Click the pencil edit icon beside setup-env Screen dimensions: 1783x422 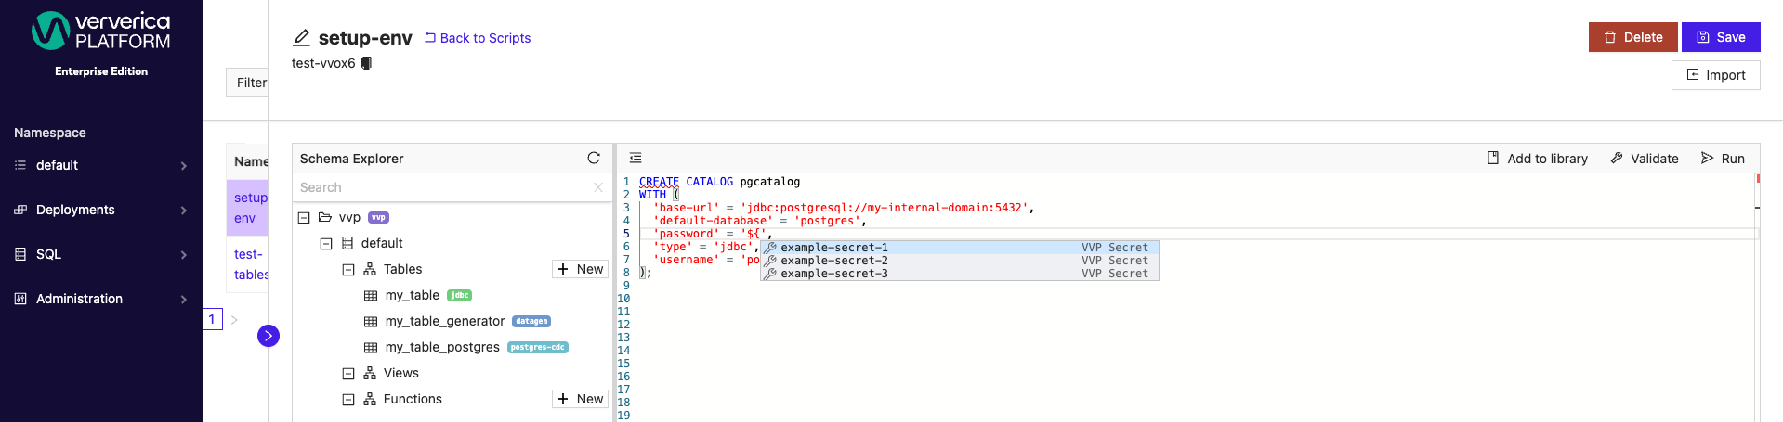click(x=302, y=38)
